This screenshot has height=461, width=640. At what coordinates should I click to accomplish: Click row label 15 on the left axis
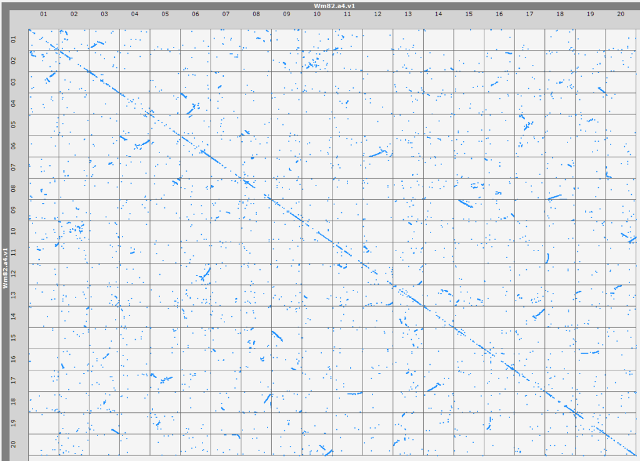point(14,338)
